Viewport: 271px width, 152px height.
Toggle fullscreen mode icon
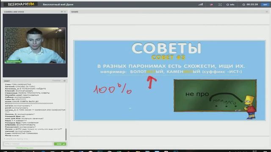pyautogui.click(x=220, y=5)
